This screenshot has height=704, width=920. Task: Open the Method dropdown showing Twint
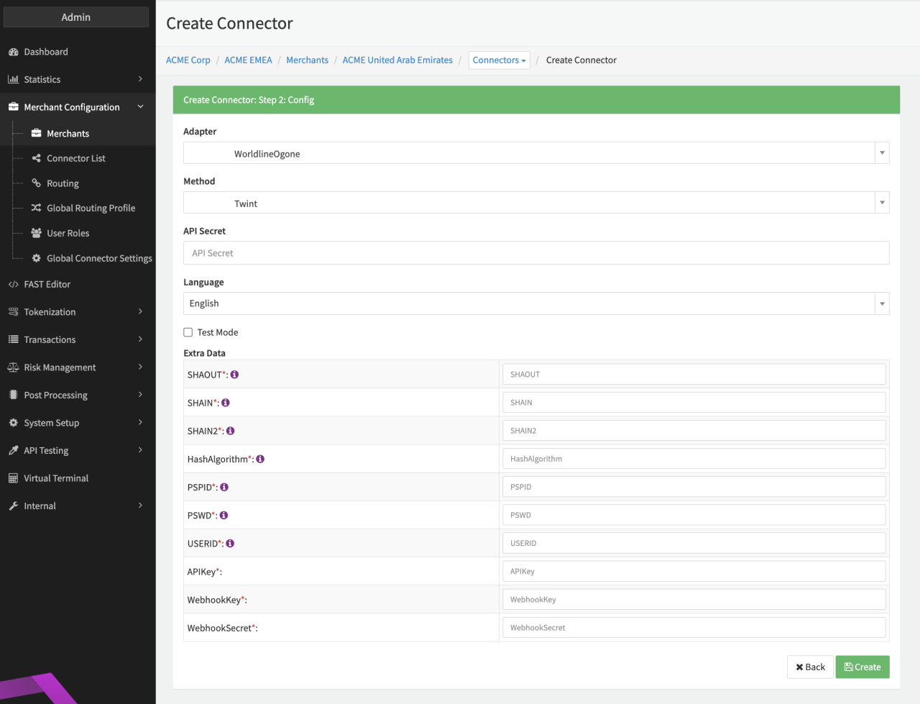pyautogui.click(x=535, y=203)
